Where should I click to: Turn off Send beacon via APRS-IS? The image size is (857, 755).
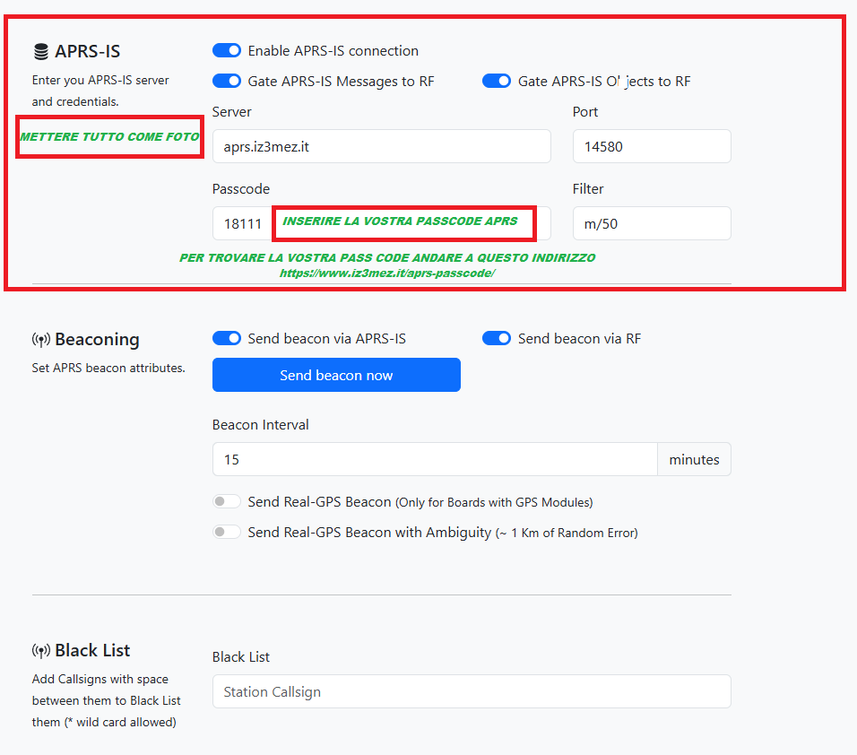tap(227, 339)
